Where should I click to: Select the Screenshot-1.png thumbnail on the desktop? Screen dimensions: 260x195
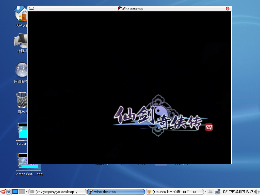tap(28, 162)
